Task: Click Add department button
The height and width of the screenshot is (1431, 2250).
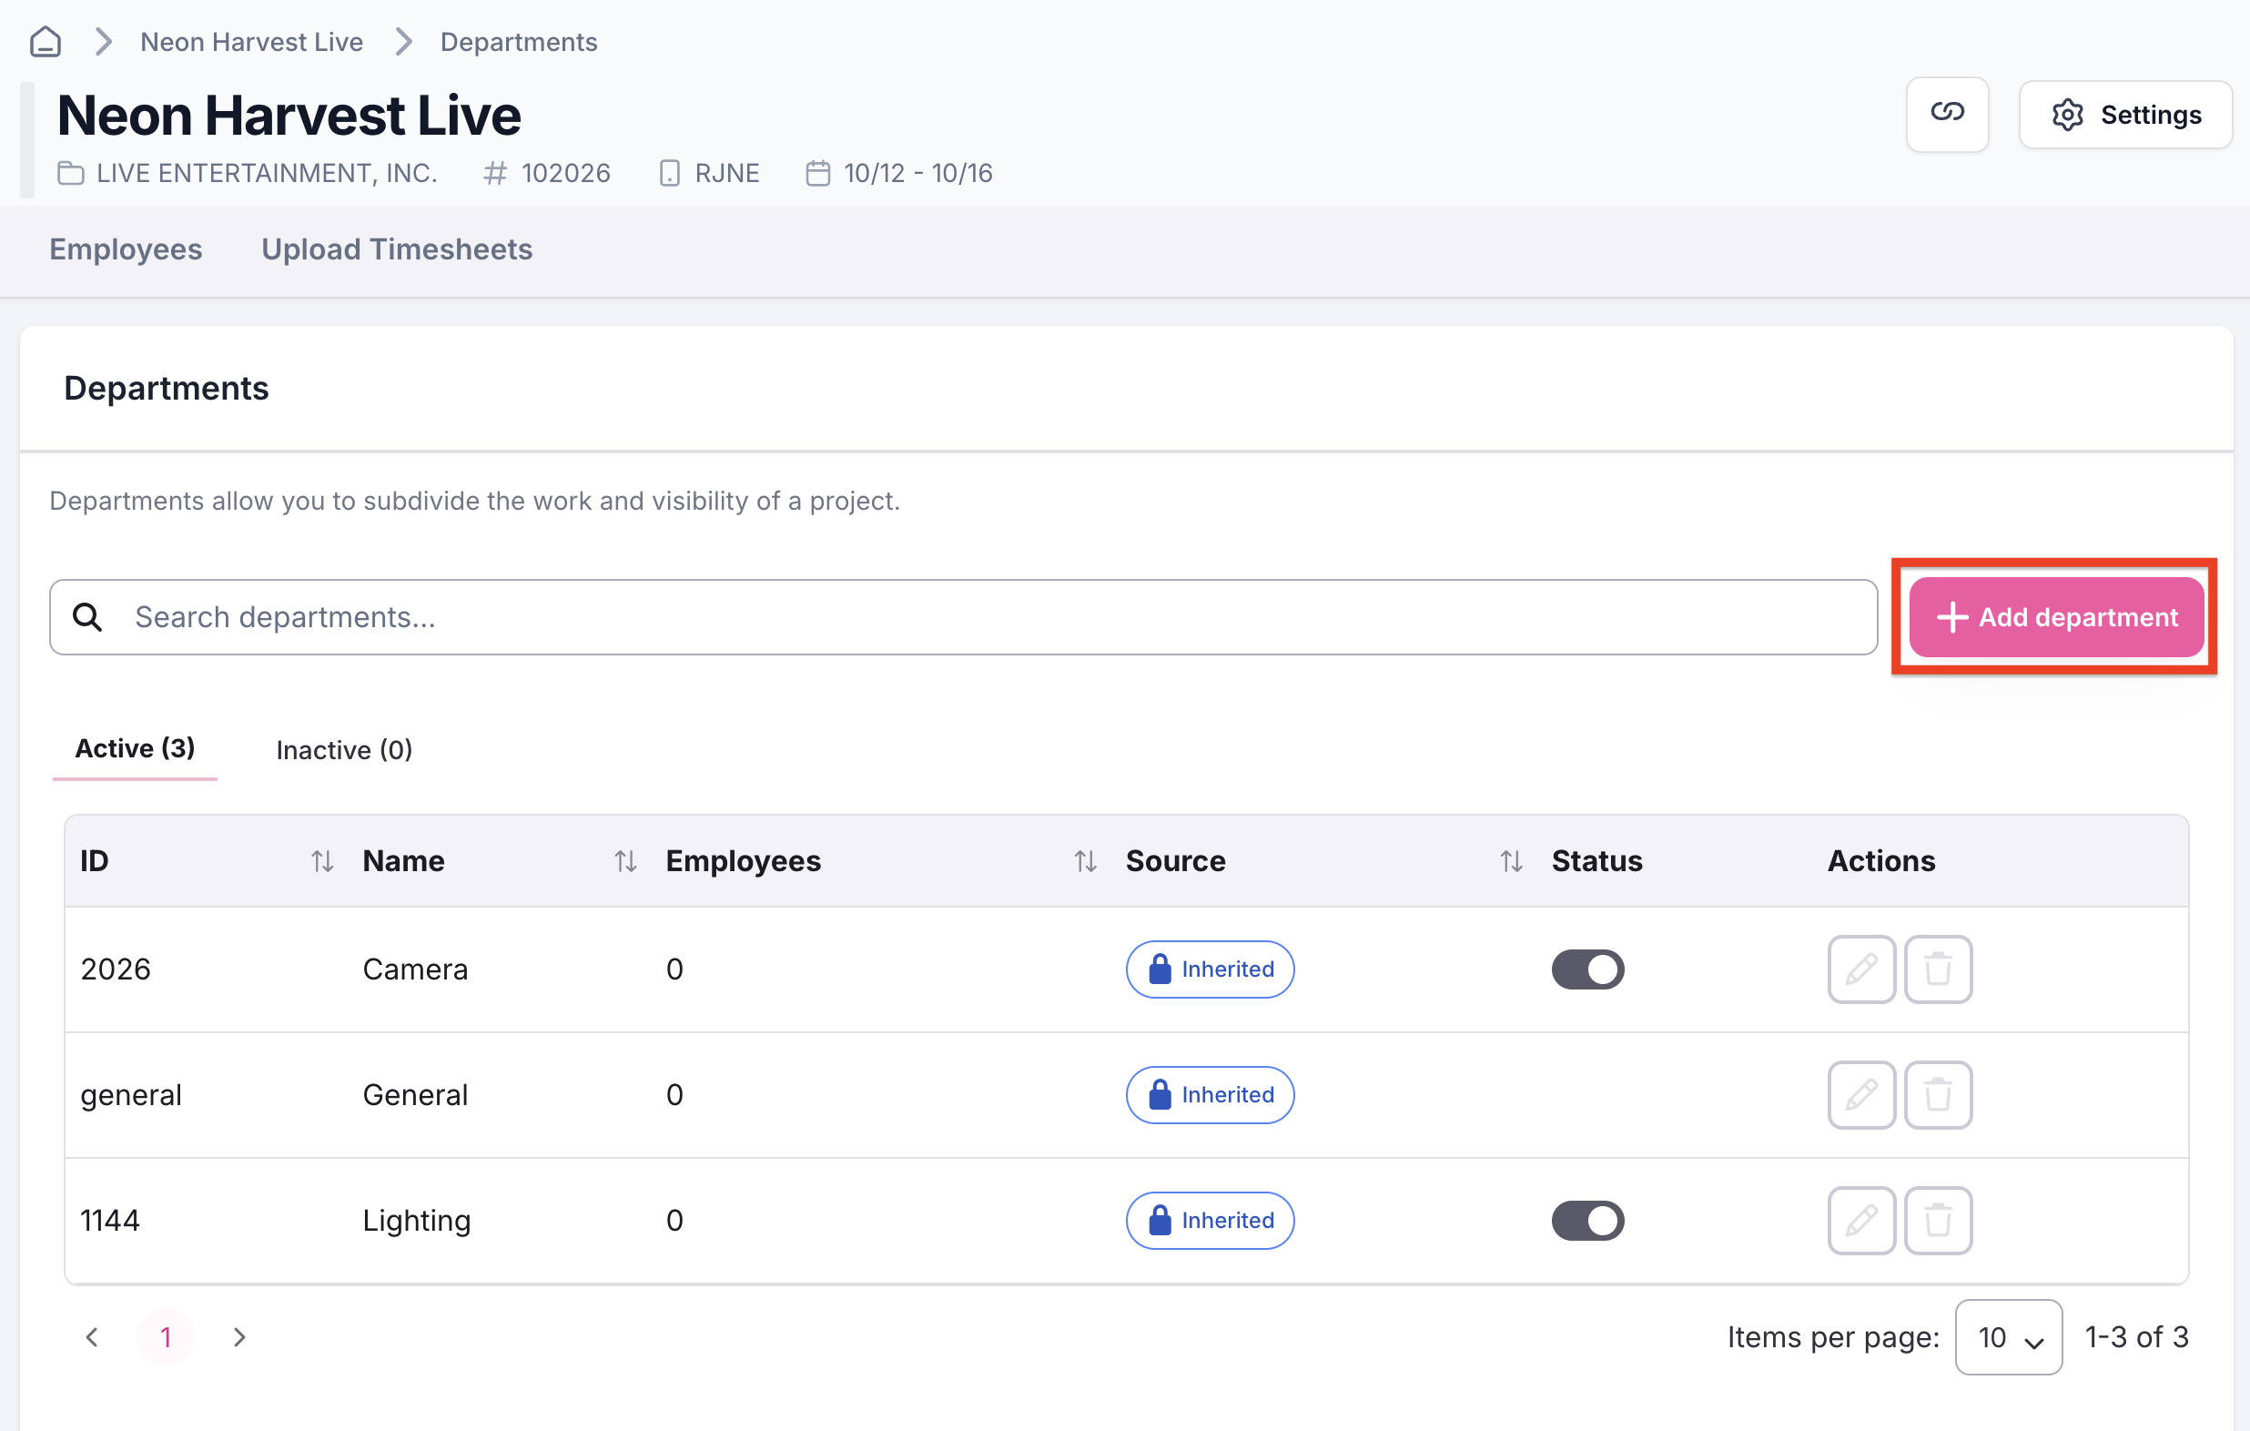Action: pos(2056,617)
